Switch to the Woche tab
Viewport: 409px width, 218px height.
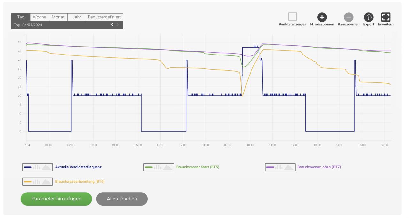(x=39, y=17)
